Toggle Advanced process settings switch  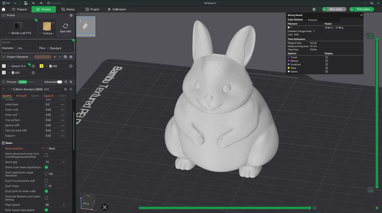(60, 82)
